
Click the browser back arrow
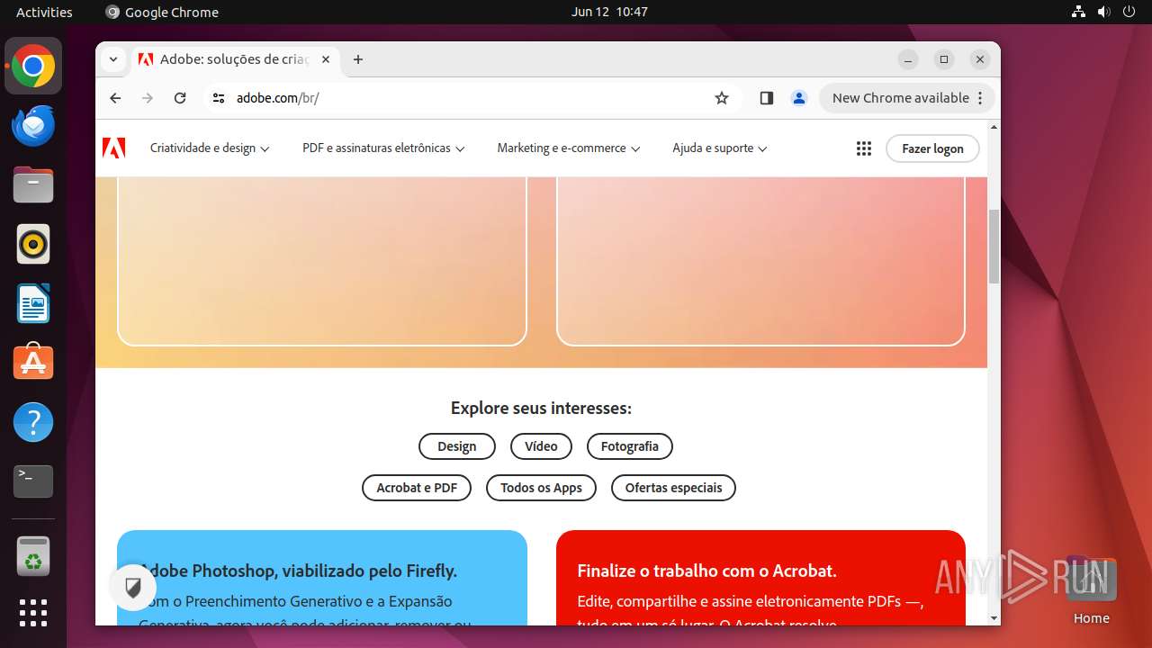click(115, 98)
